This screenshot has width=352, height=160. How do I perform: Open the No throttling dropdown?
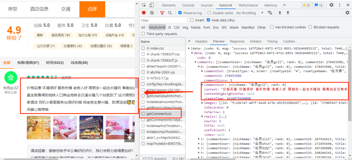(250, 13)
